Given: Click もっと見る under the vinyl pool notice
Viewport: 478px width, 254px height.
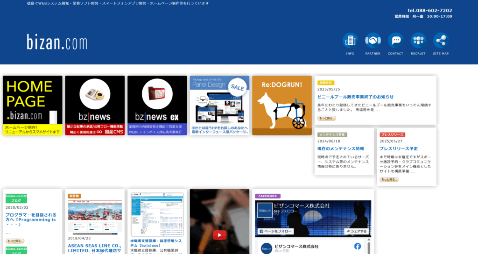Looking at the screenshot, I should point(326,118).
